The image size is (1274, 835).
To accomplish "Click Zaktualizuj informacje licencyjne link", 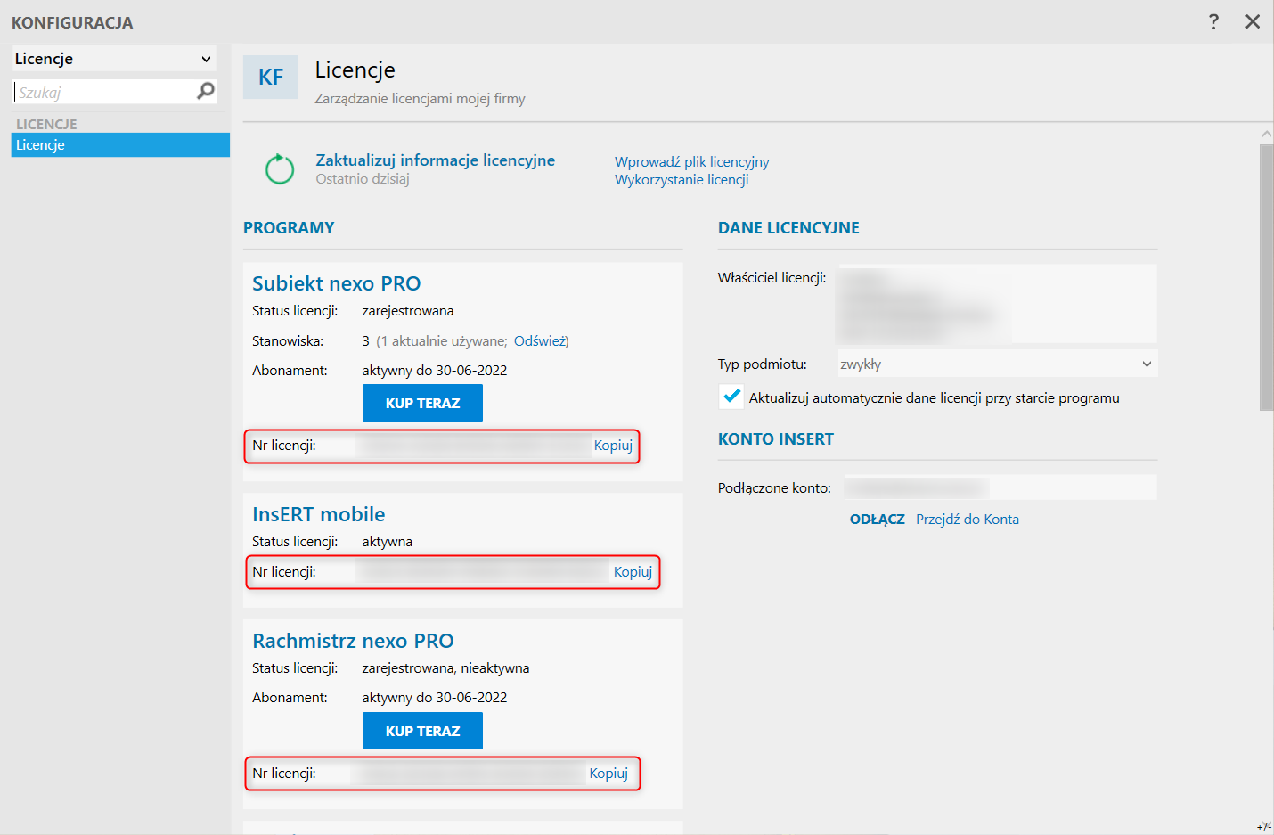I will pyautogui.click(x=435, y=160).
